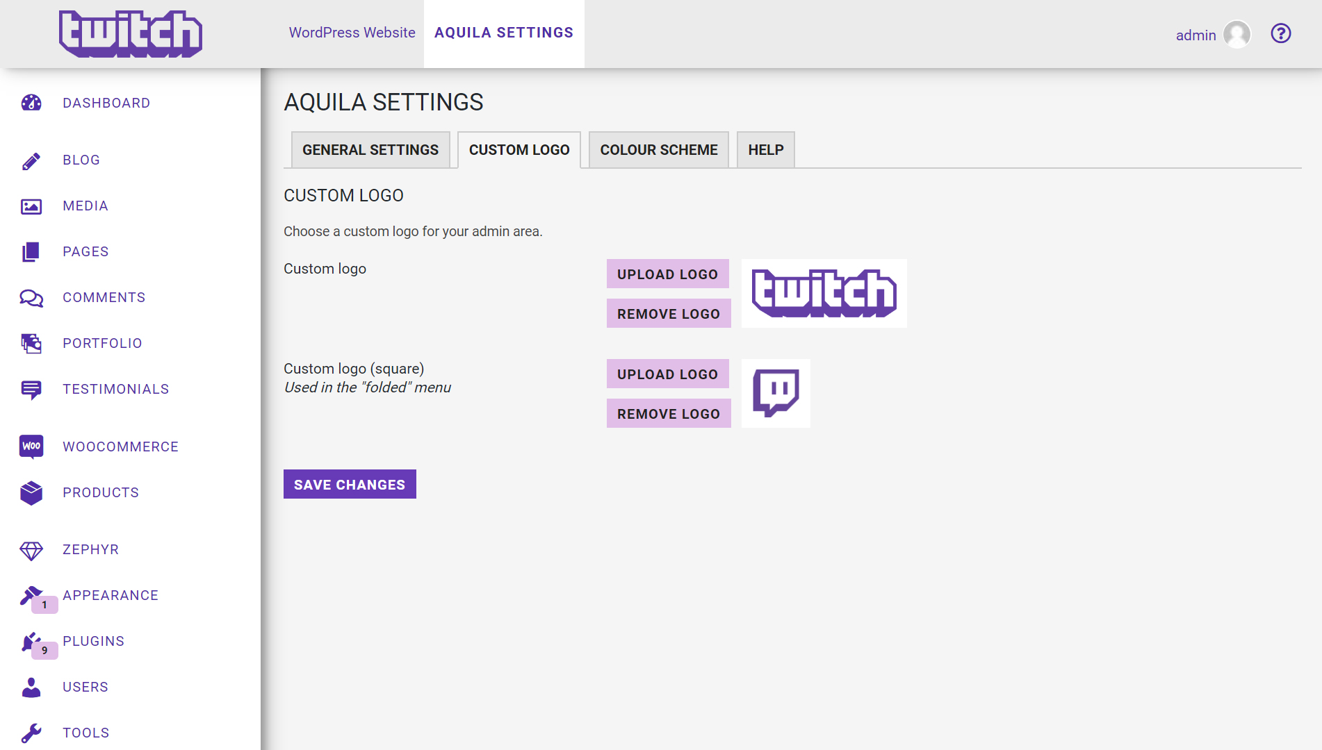Image resolution: width=1322 pixels, height=750 pixels.
Task: Click the Users person icon
Action: click(x=31, y=687)
